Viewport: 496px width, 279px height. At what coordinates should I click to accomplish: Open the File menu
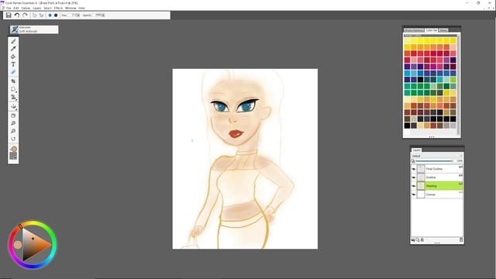pyautogui.click(x=9, y=8)
